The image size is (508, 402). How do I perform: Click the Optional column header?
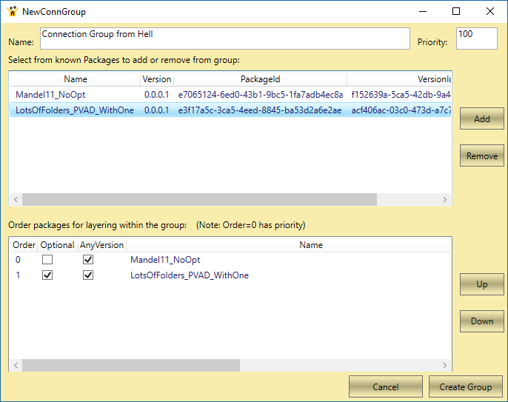tap(57, 245)
